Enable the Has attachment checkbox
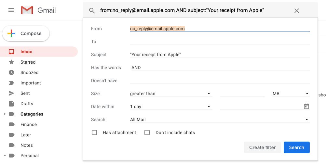The width and height of the screenshot is (326, 164). pos(94,132)
